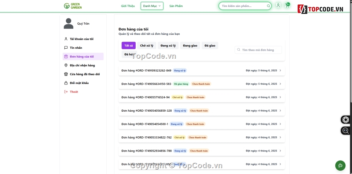The image size is (352, 174).
Task: Click the hexagon widget icon at right edge
Action: pyautogui.click(x=346, y=120)
